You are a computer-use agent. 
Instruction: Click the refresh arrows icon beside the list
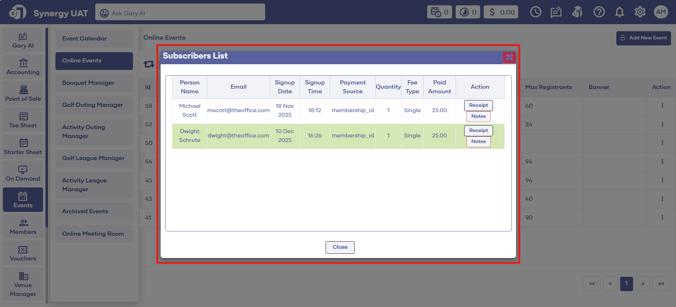tap(149, 64)
